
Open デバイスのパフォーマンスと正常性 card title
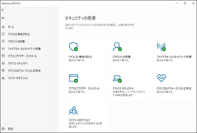(174, 88)
